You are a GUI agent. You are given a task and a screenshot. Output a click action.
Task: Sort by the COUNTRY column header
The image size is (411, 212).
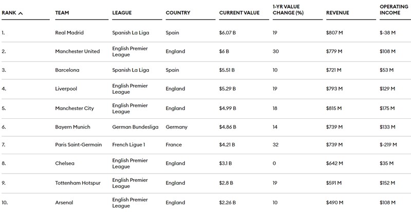[178, 13]
